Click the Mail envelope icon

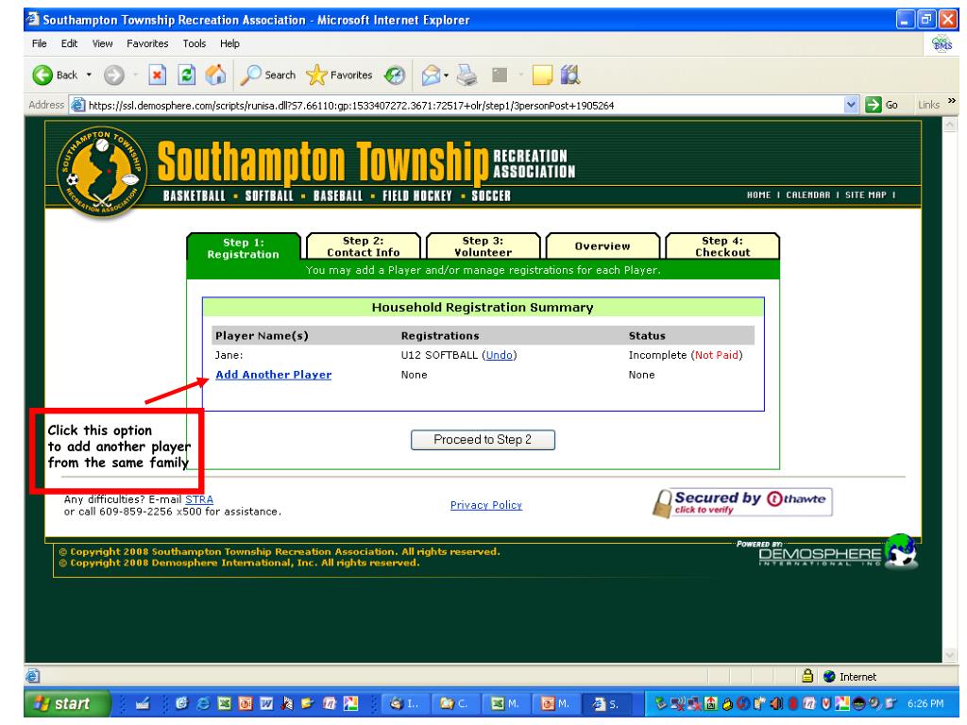click(431, 76)
